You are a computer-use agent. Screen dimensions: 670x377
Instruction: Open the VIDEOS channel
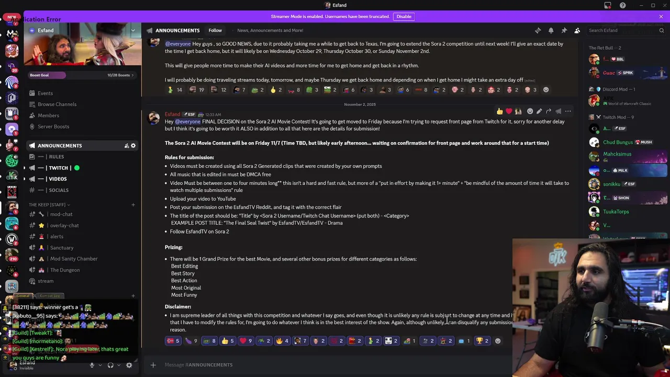coord(83,179)
